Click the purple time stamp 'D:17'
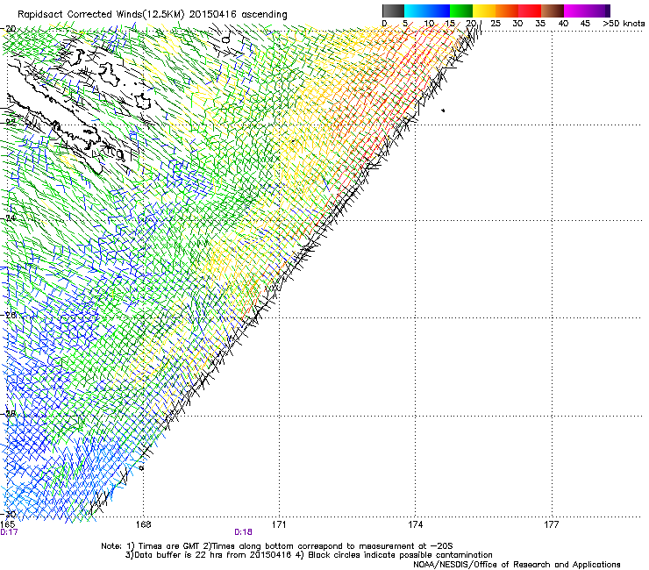This screenshot has height=570, width=649. [x=9, y=532]
